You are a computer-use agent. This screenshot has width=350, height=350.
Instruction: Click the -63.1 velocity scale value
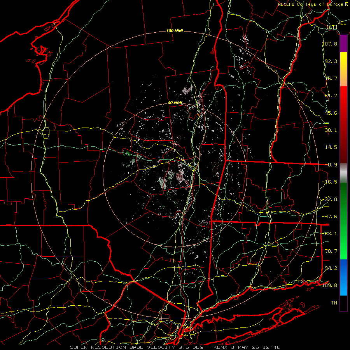coord(330,234)
